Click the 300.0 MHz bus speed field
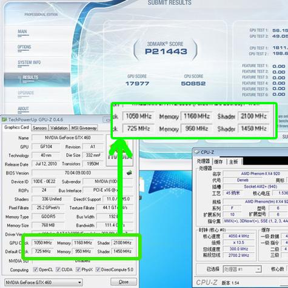This screenshot has width=288, height=288. pos(239,249)
